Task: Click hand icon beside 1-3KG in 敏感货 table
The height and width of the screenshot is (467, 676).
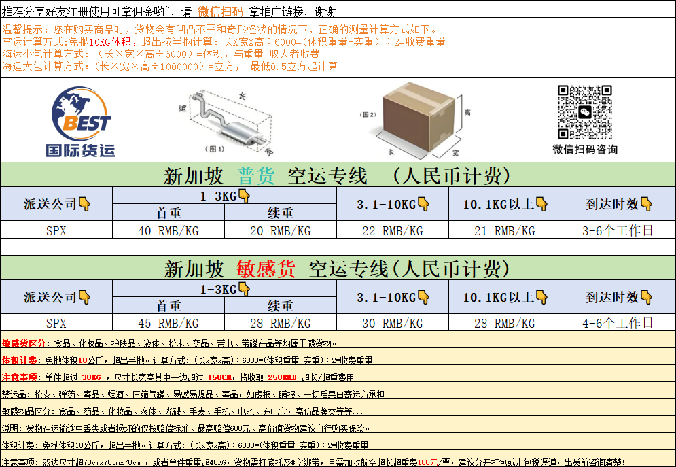Action: (x=244, y=290)
